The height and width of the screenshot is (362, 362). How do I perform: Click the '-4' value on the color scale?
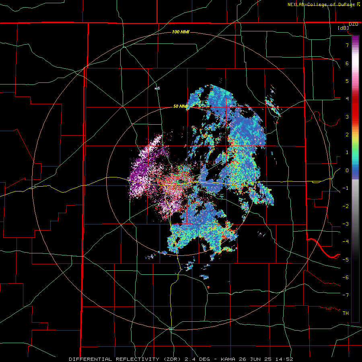click(x=346, y=242)
